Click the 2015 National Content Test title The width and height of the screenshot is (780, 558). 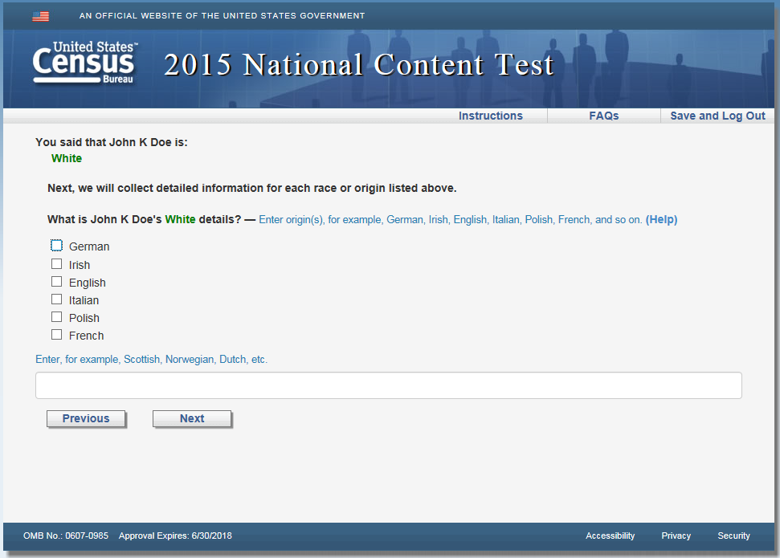tap(358, 65)
